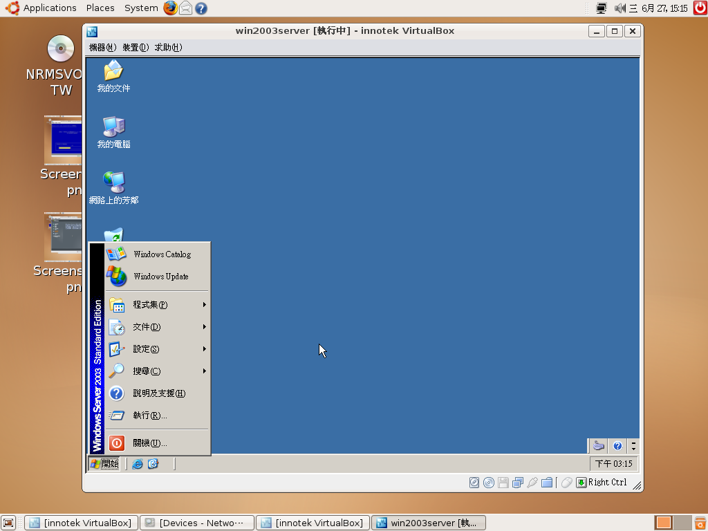Expand the 程式集(P) submenu
708x531 pixels.
(x=158, y=305)
